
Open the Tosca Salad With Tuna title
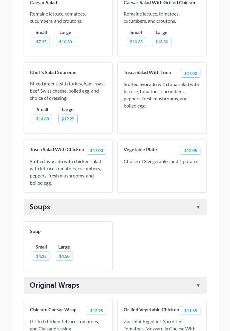click(x=147, y=72)
